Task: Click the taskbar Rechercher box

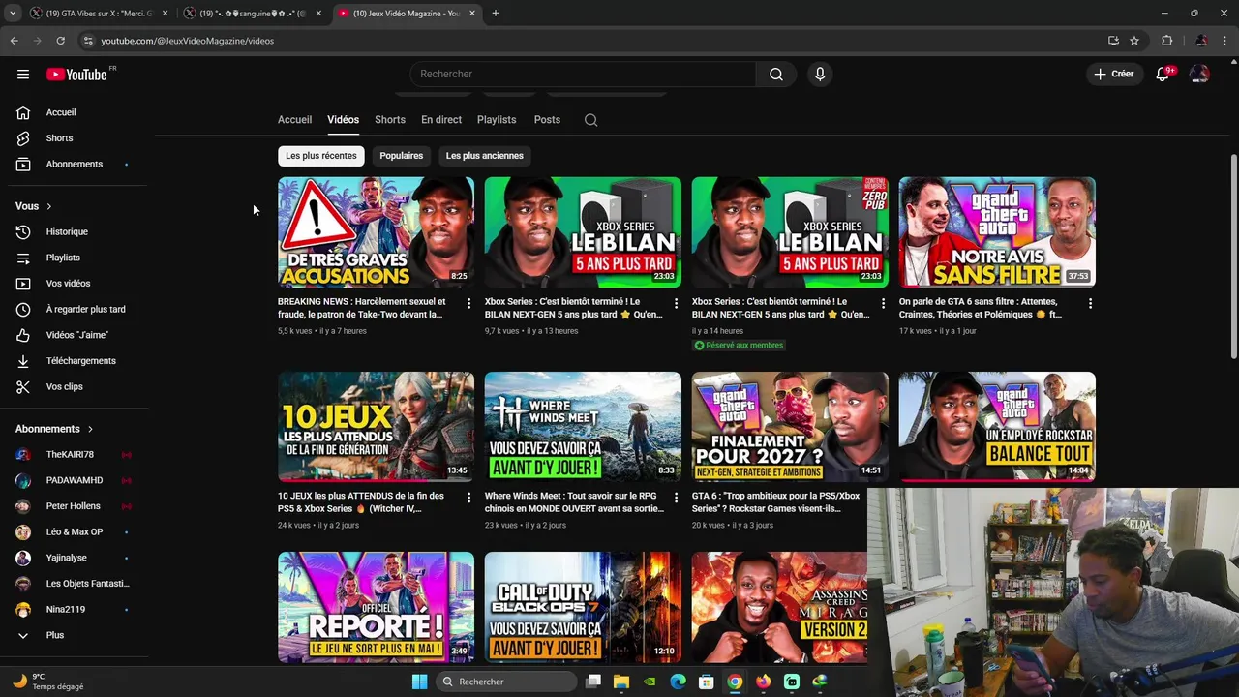Action: pos(505,682)
